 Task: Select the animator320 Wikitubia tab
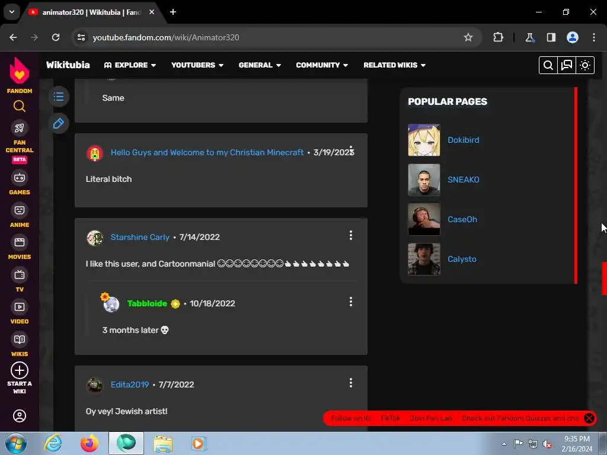(x=92, y=12)
